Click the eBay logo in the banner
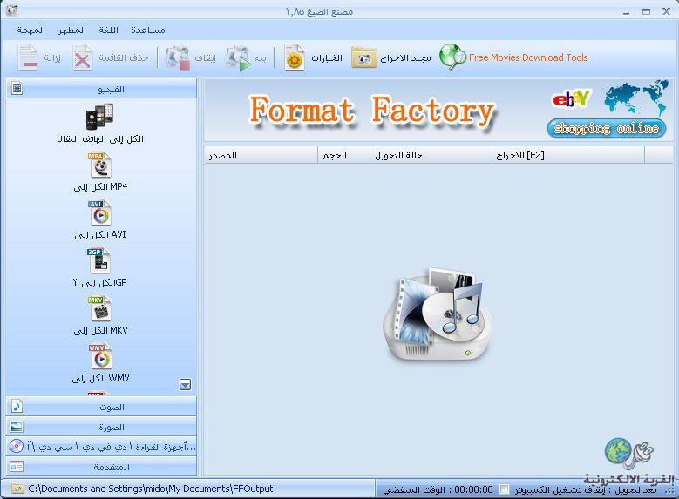Viewport: 679px width, 499px height. tap(571, 98)
